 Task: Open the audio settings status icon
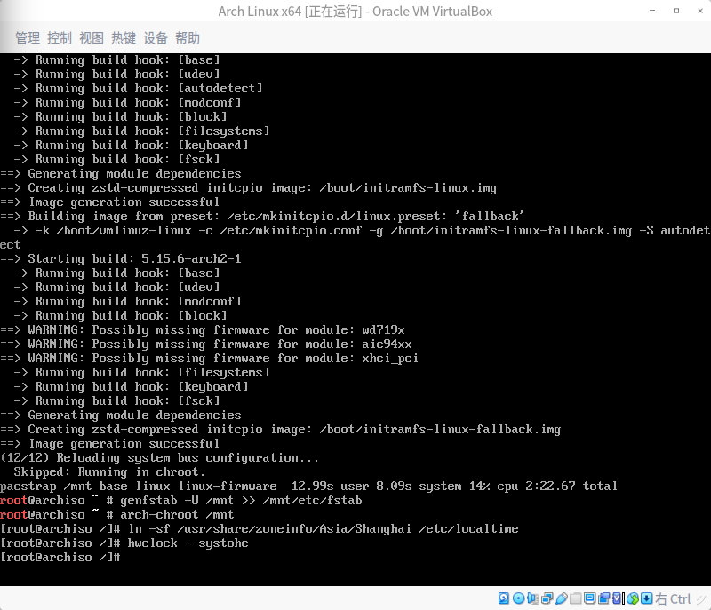click(x=532, y=598)
